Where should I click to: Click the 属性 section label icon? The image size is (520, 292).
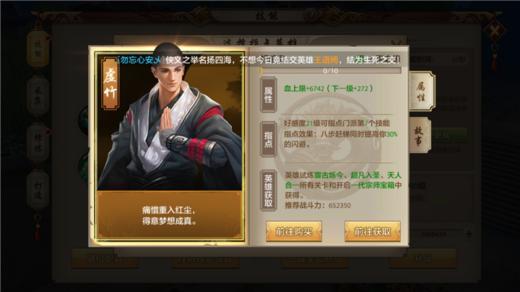[x=268, y=95]
